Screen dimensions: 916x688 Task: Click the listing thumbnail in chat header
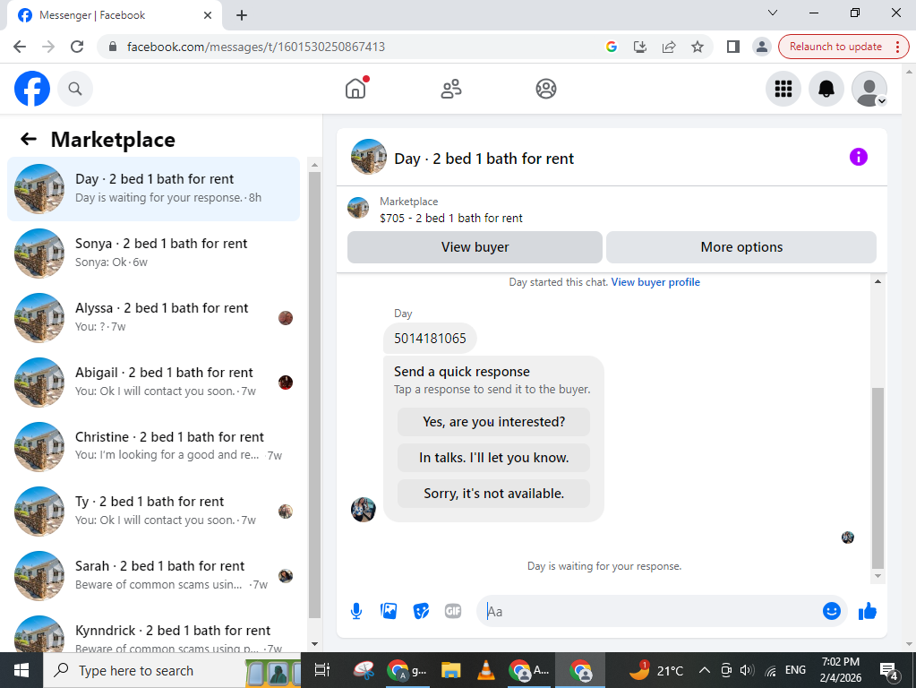coord(369,157)
